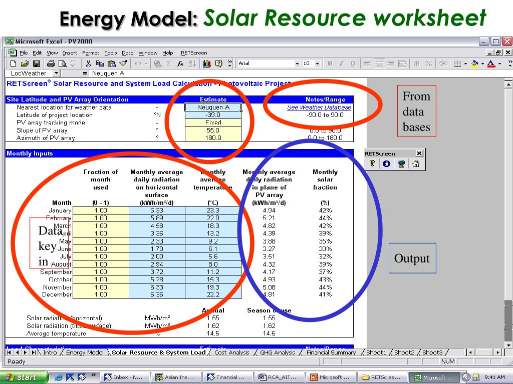Open the Format menu

click(91, 53)
